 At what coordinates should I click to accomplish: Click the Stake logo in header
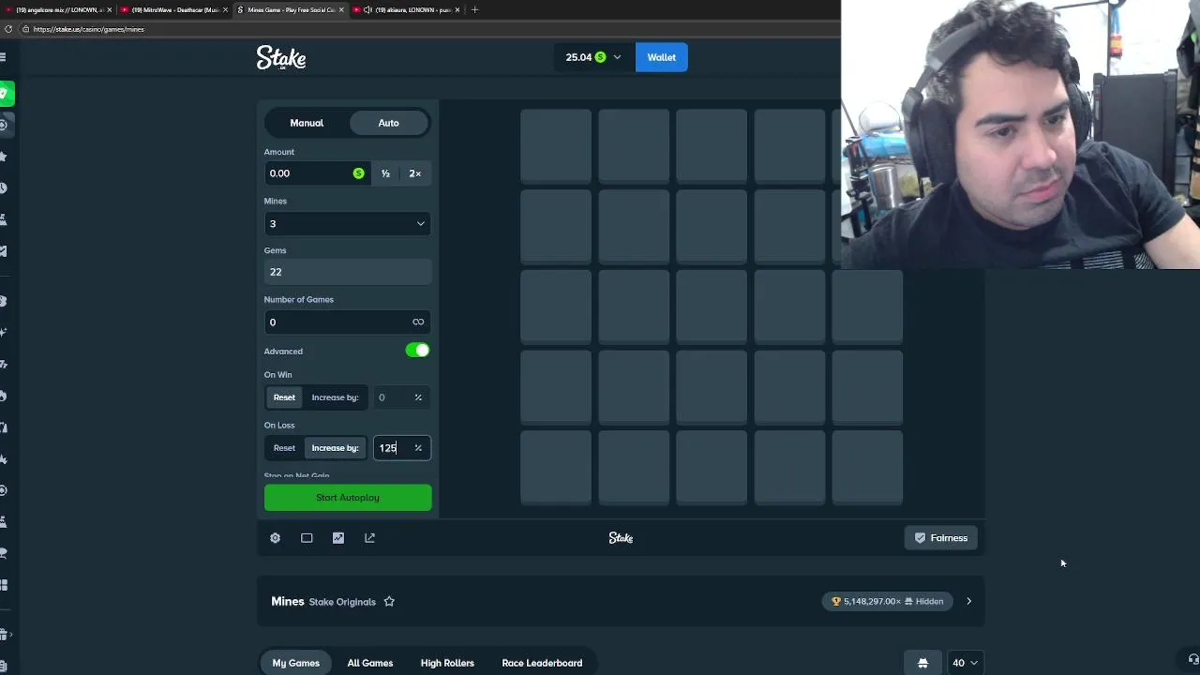click(281, 57)
